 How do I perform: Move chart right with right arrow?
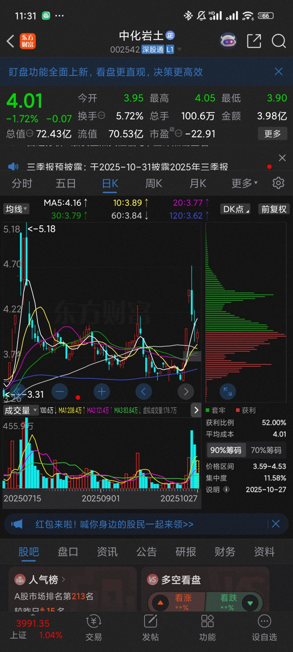[x=186, y=392]
